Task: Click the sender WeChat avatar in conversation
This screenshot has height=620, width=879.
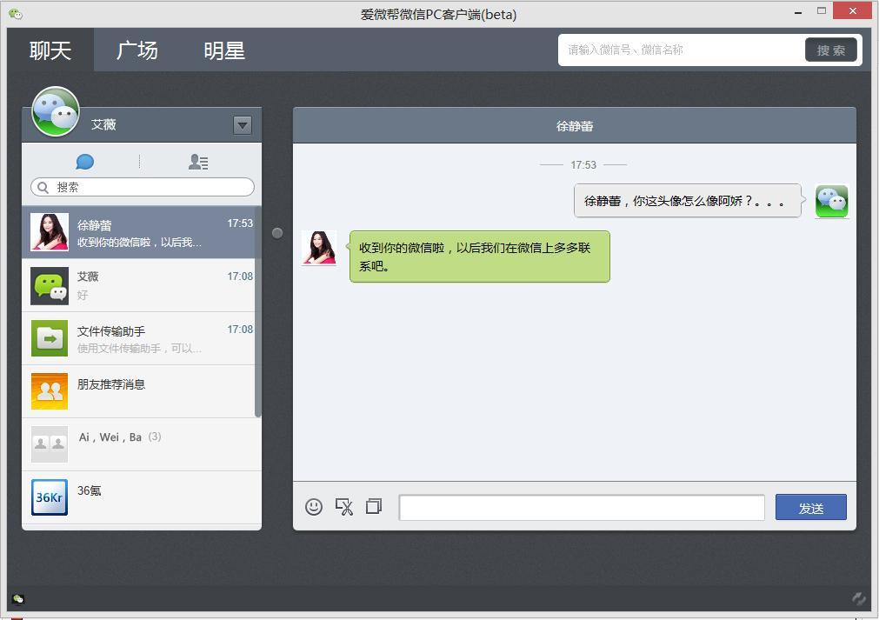Action: coord(832,201)
